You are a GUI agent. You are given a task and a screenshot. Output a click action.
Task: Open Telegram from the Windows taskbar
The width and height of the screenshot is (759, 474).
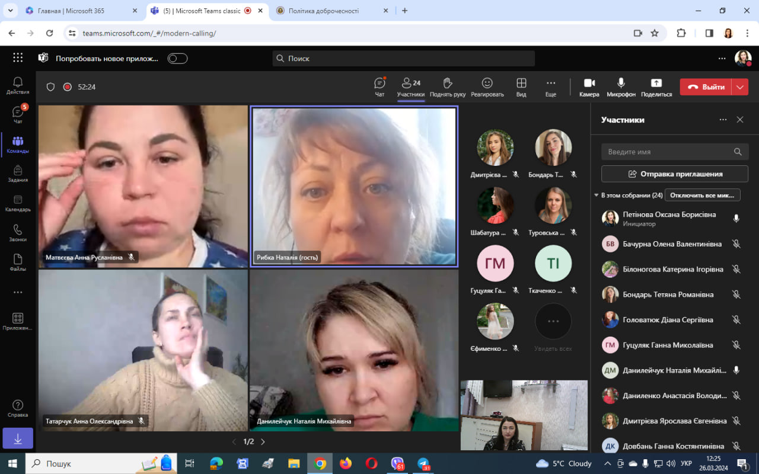[422, 463]
